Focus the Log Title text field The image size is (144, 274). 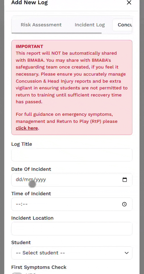(72, 155)
